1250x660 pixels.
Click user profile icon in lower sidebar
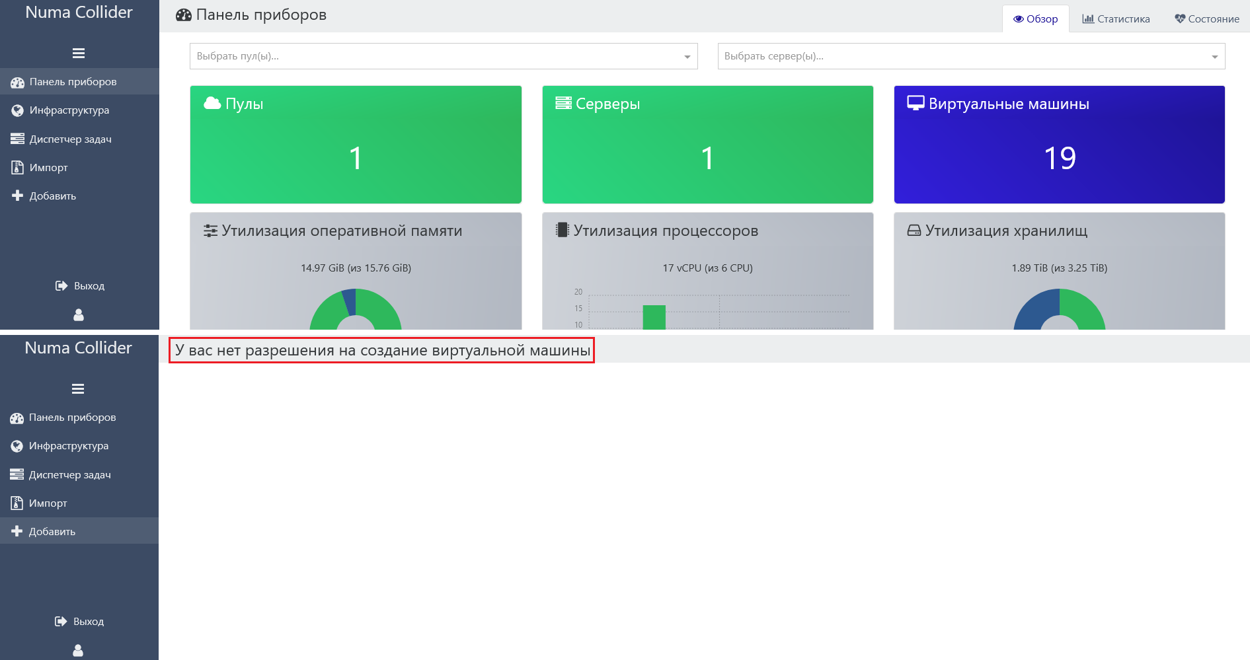click(x=78, y=651)
